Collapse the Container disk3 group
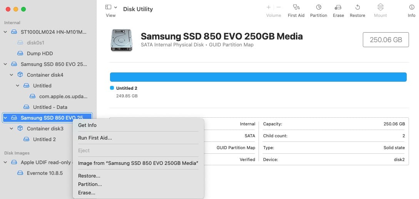This screenshot has width=419, height=199. point(12,129)
